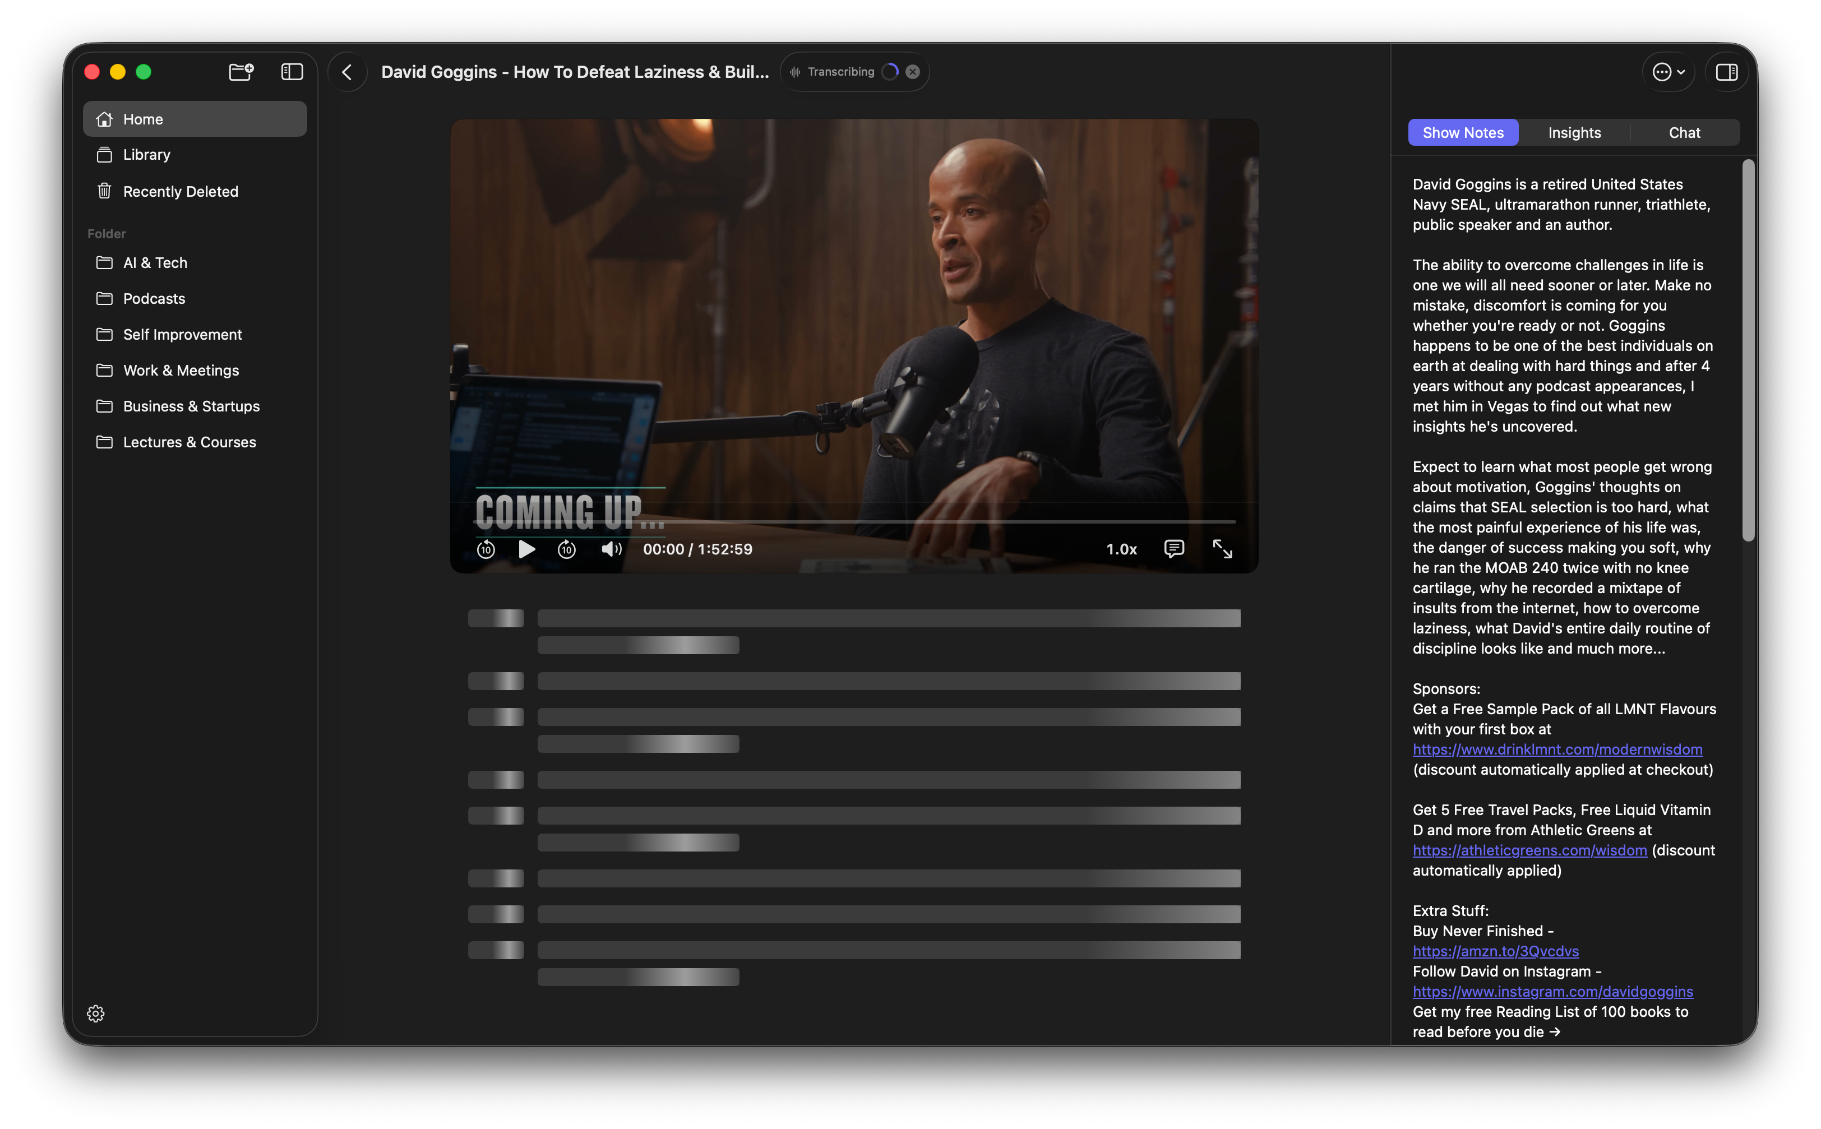Click the video progress bar
Screen dimensions: 1821x1129
(x=855, y=522)
